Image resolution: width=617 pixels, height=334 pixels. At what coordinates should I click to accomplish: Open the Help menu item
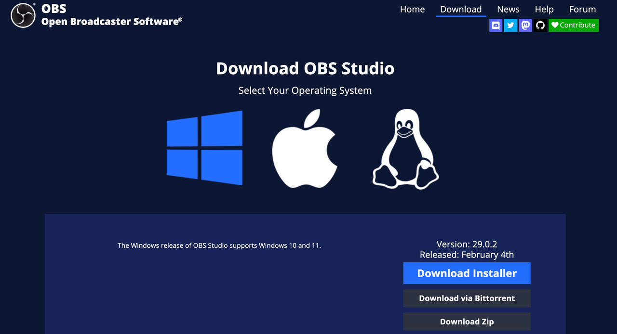(x=544, y=10)
